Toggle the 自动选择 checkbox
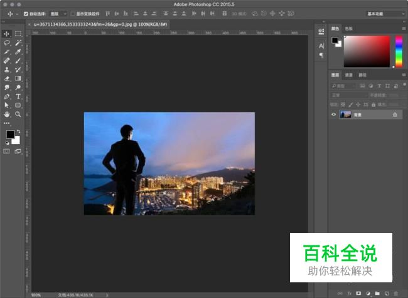Image resolution: width=408 pixels, height=298 pixels. [x=26, y=13]
